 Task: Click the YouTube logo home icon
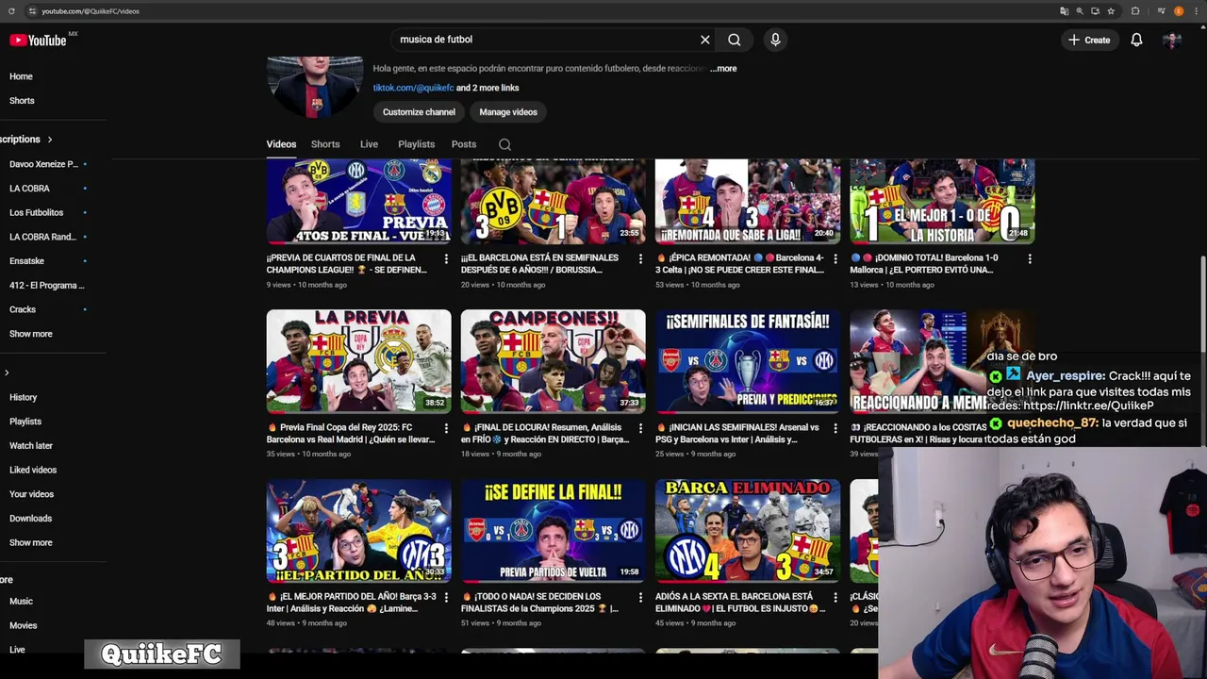[38, 40]
